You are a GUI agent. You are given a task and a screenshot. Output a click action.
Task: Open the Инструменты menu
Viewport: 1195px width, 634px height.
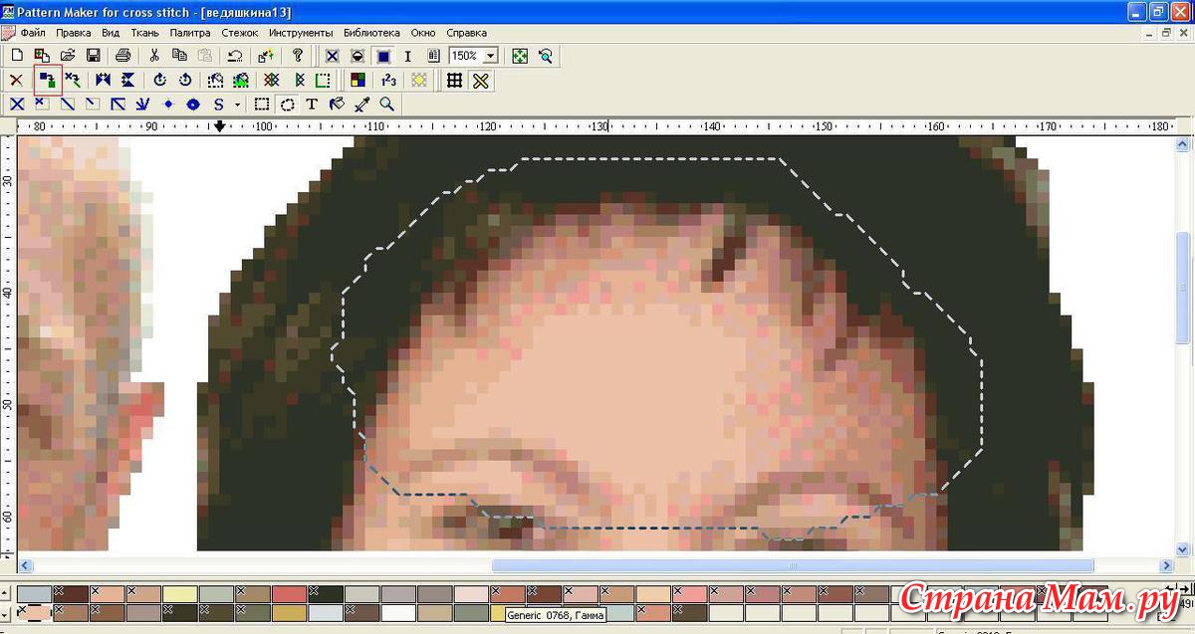point(300,33)
